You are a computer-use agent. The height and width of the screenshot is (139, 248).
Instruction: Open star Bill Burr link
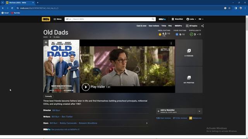tap(53, 123)
